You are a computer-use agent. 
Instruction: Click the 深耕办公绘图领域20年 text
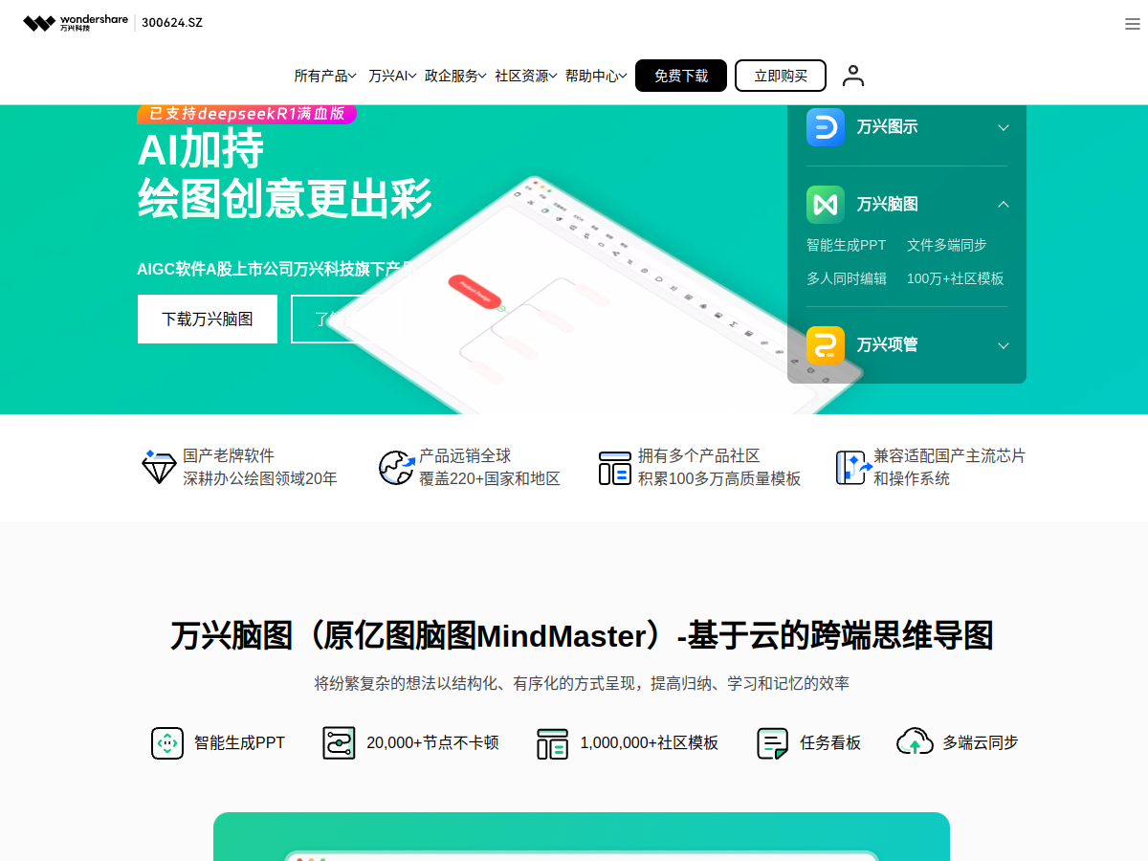pos(260,478)
